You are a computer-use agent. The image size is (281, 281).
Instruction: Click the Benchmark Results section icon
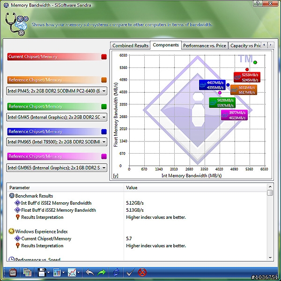(12, 196)
